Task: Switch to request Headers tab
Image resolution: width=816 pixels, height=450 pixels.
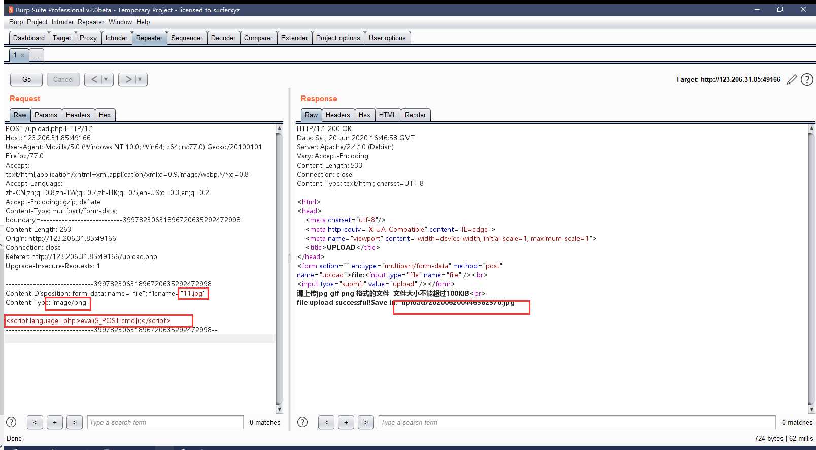Action: [x=78, y=115]
